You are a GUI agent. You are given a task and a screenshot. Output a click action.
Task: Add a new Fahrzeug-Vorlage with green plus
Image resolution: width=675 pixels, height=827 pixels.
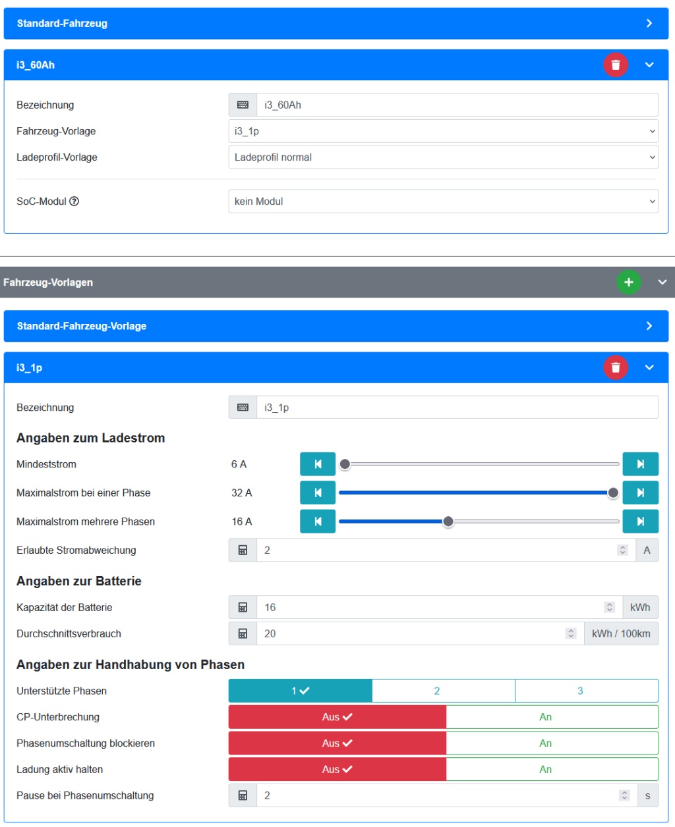pos(629,282)
